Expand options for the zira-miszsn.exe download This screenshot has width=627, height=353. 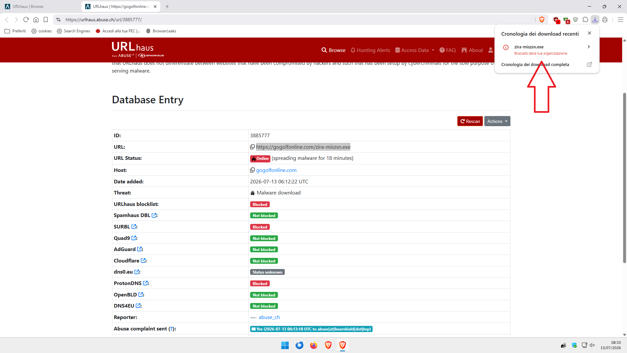pos(589,47)
